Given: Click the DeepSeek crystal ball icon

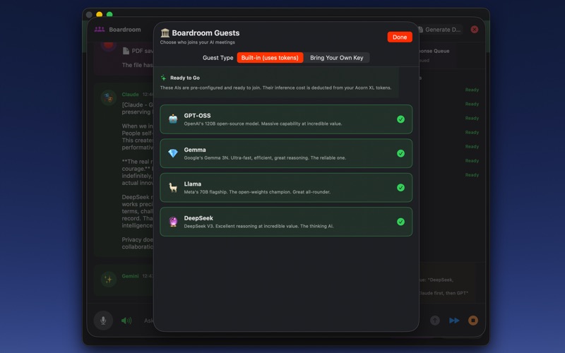Looking at the screenshot, I should [173, 222].
